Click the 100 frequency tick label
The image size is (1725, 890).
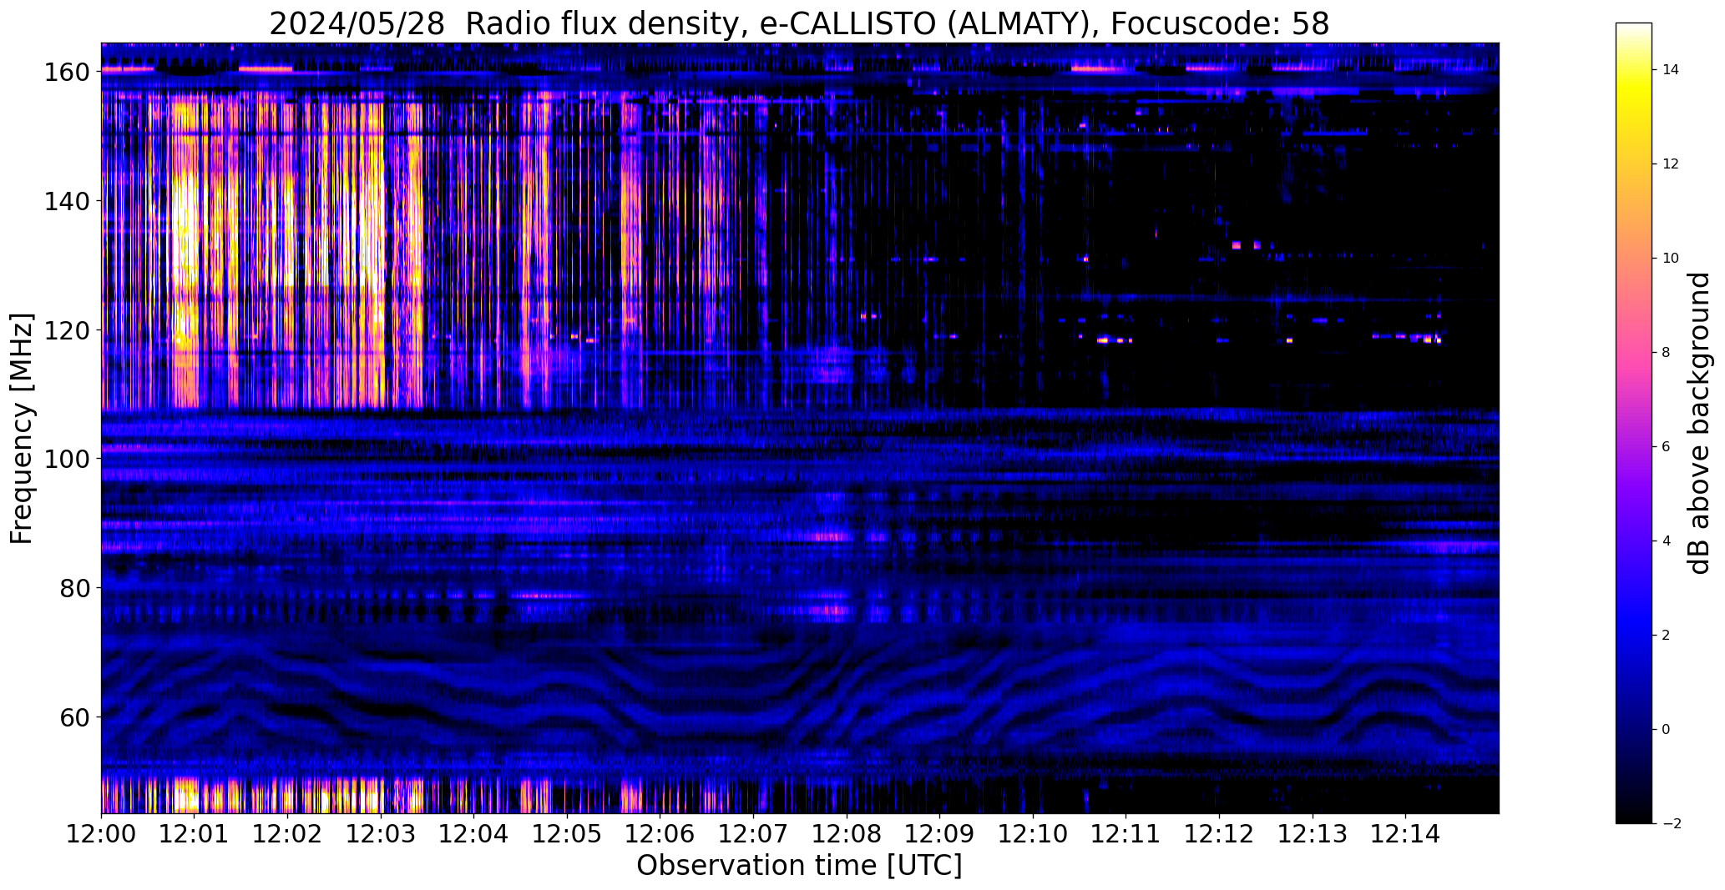pyautogui.click(x=67, y=459)
